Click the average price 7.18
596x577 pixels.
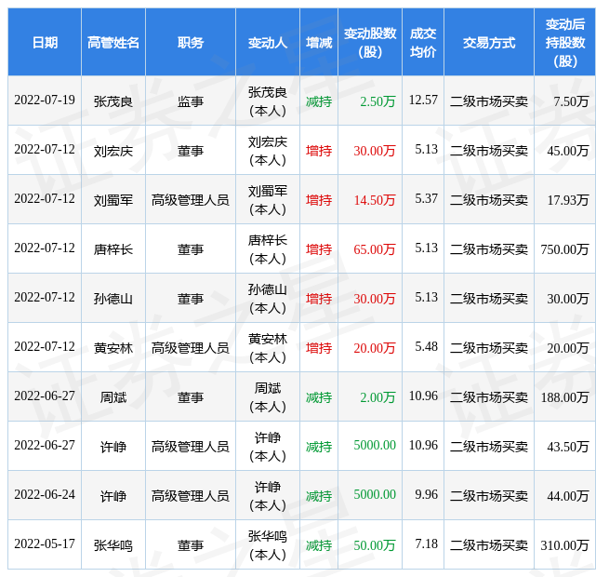coord(426,543)
